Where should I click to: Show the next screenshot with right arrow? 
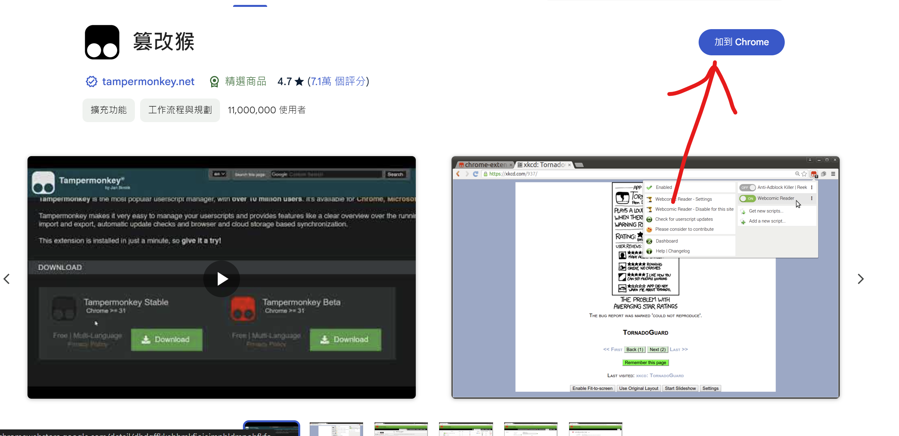[861, 279]
